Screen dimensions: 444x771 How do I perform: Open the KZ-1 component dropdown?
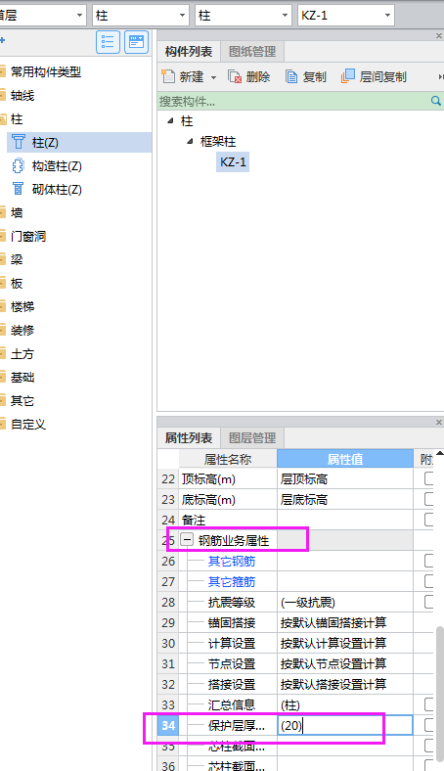[387, 16]
